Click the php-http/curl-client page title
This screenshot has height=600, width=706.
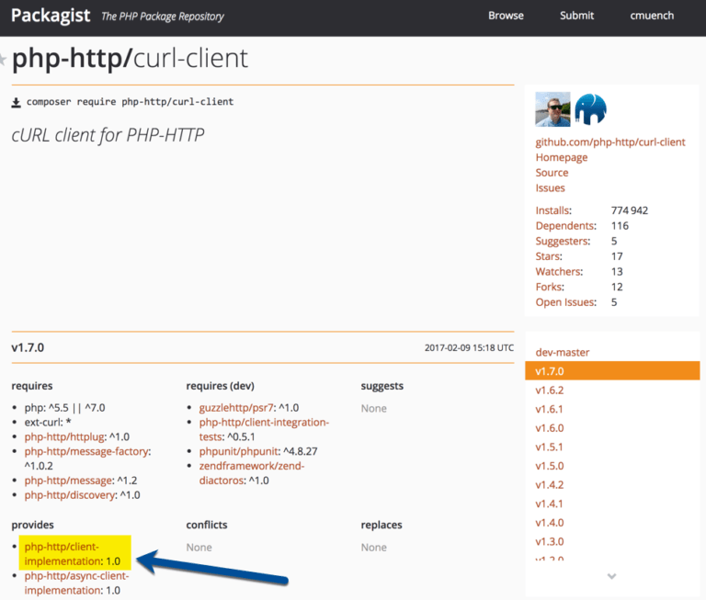pyautogui.click(x=130, y=59)
